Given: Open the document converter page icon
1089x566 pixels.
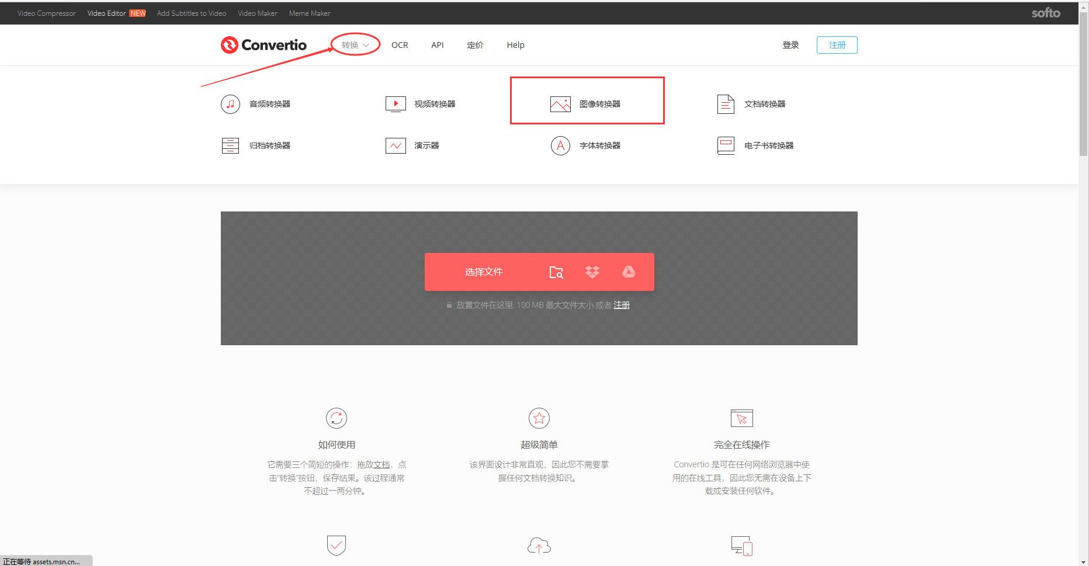Looking at the screenshot, I should pyautogui.click(x=726, y=104).
